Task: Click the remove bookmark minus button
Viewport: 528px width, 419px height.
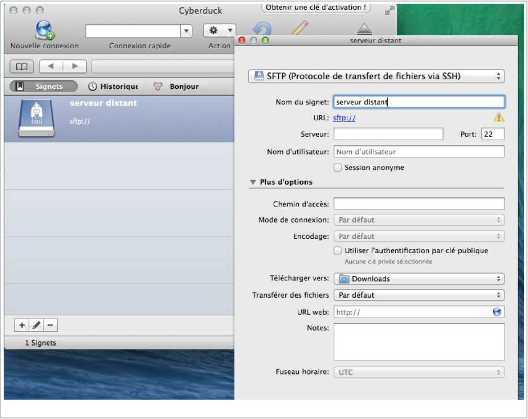Action: pyautogui.click(x=50, y=326)
